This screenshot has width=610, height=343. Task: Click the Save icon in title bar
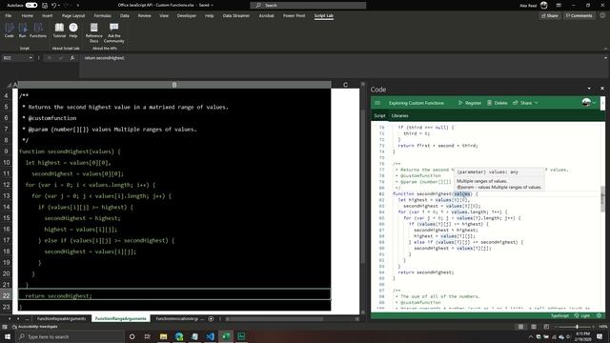tap(45, 6)
